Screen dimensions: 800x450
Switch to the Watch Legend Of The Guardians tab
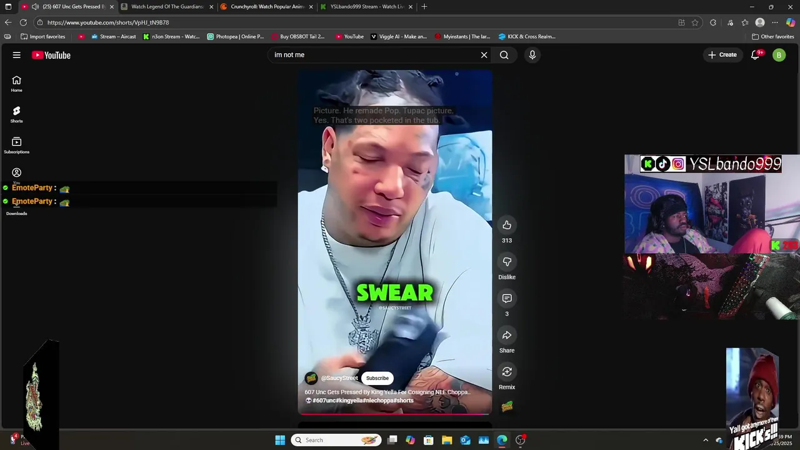[x=167, y=7]
